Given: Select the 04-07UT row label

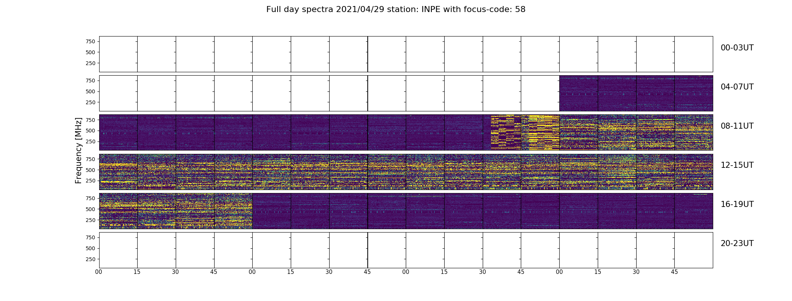Looking at the screenshot, I should tap(737, 87).
